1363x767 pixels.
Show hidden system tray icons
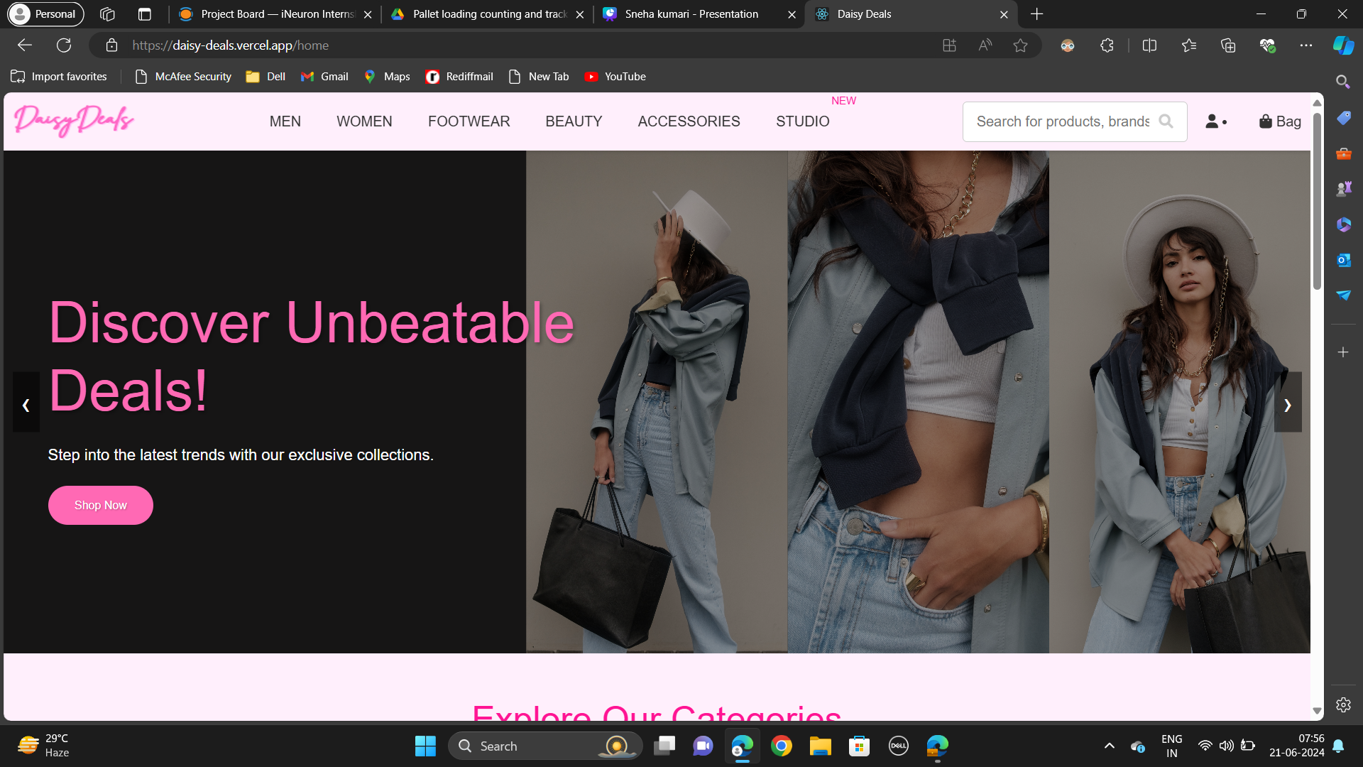(1109, 746)
